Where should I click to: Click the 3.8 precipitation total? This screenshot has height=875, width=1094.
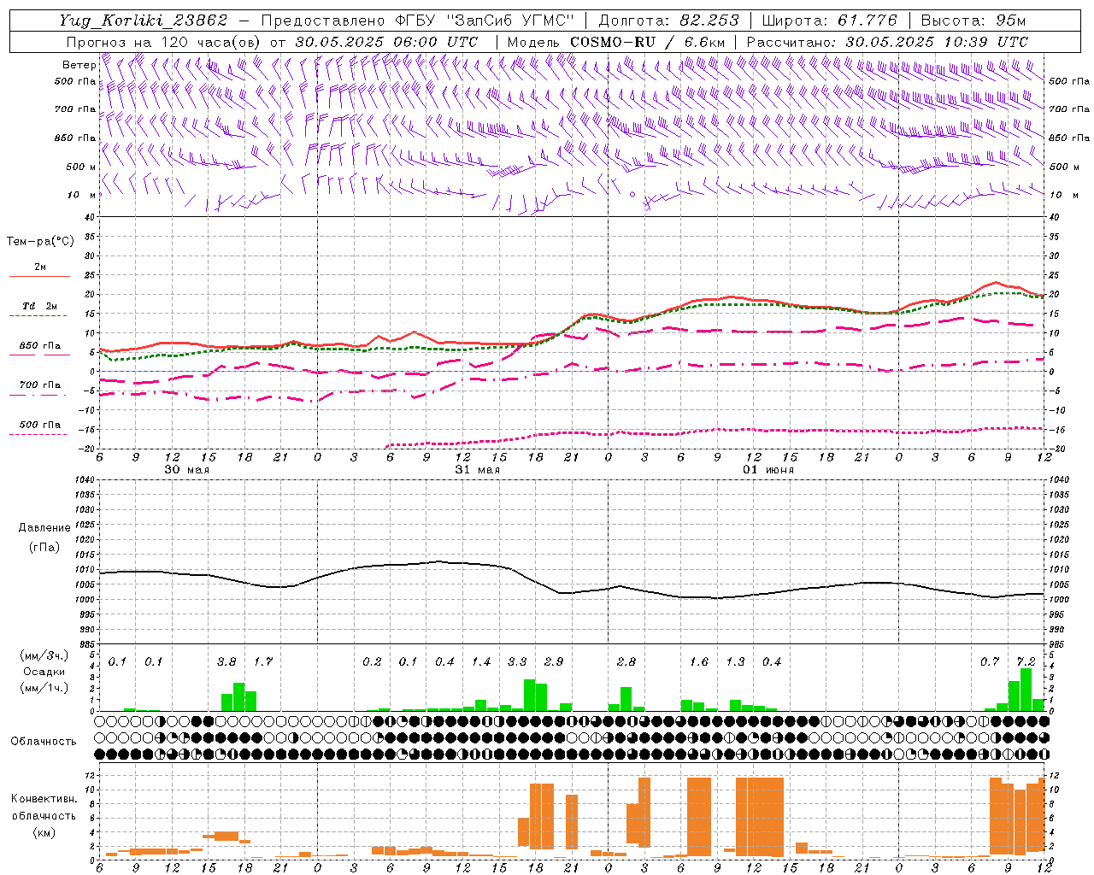[x=226, y=662]
